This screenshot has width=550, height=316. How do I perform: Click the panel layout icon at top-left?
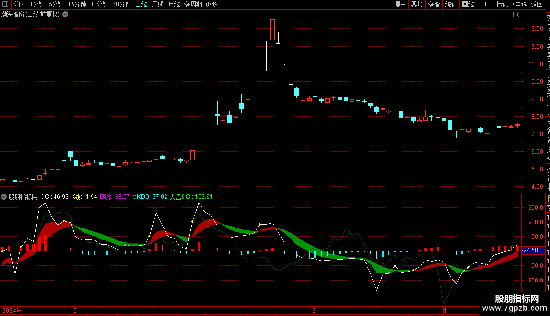click(x=5, y=4)
